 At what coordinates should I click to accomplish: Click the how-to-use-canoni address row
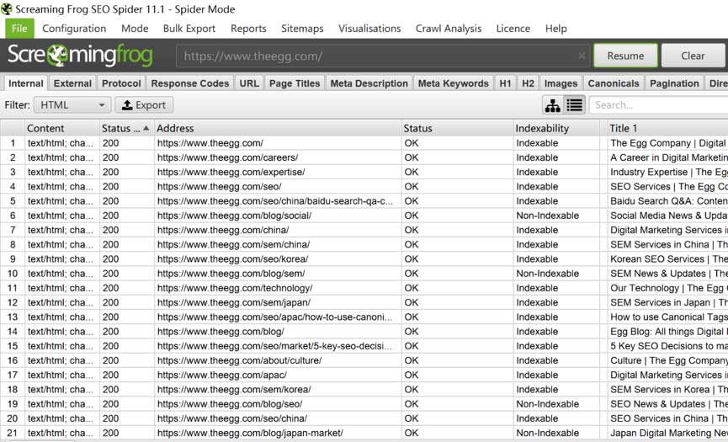[275, 317]
